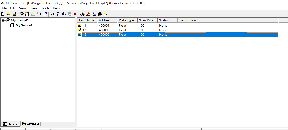The image size is (288, 130).
Task: Launch the OPC Quick Client hammer icon
Action: [x=88, y=14]
